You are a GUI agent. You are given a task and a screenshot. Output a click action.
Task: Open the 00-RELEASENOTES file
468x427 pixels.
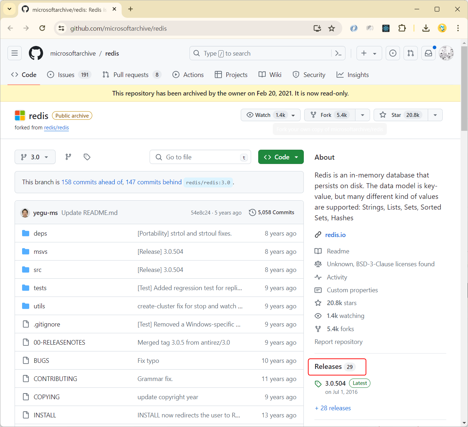pos(59,343)
